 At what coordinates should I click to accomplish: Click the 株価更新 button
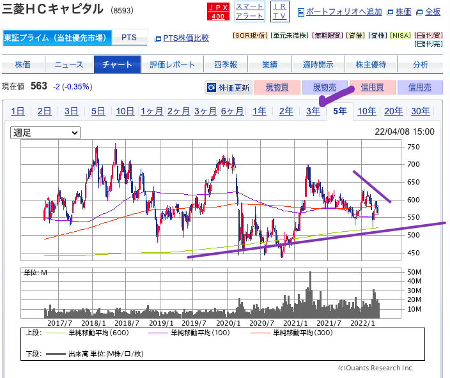pos(228,87)
